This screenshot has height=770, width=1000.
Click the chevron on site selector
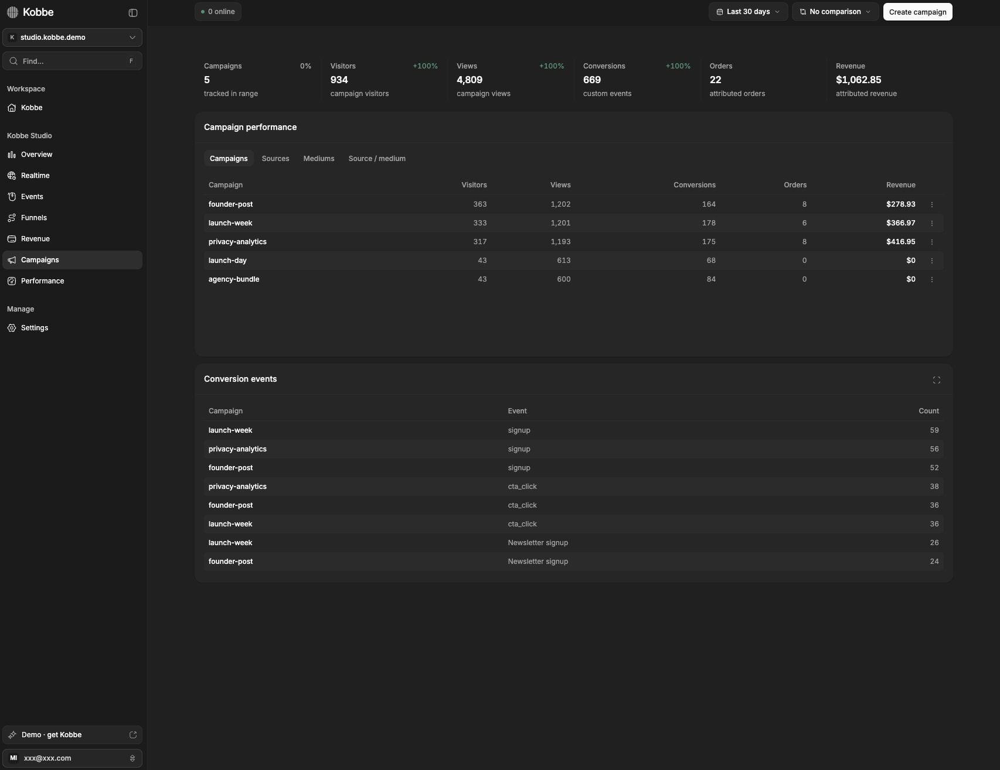pos(132,37)
